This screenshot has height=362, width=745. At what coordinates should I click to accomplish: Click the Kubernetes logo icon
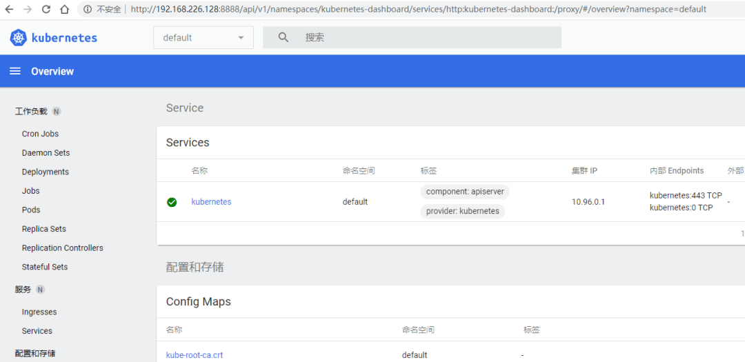click(x=18, y=38)
